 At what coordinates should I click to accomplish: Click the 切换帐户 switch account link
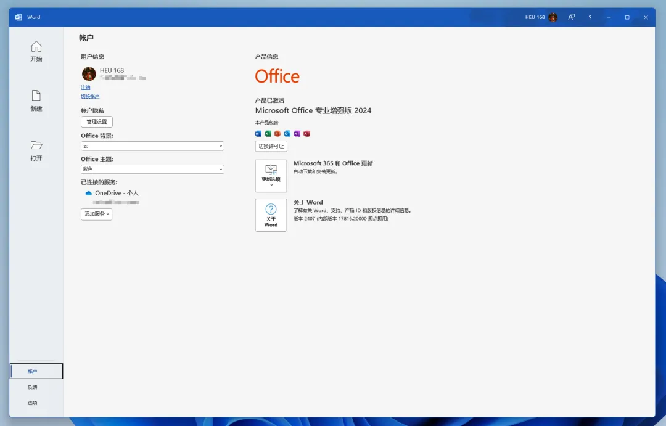tap(90, 96)
